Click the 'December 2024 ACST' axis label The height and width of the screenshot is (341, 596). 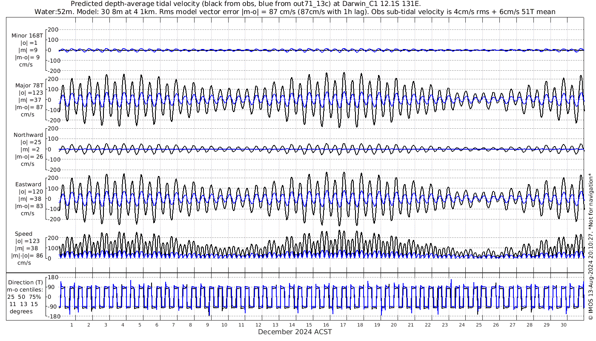pyautogui.click(x=295, y=332)
